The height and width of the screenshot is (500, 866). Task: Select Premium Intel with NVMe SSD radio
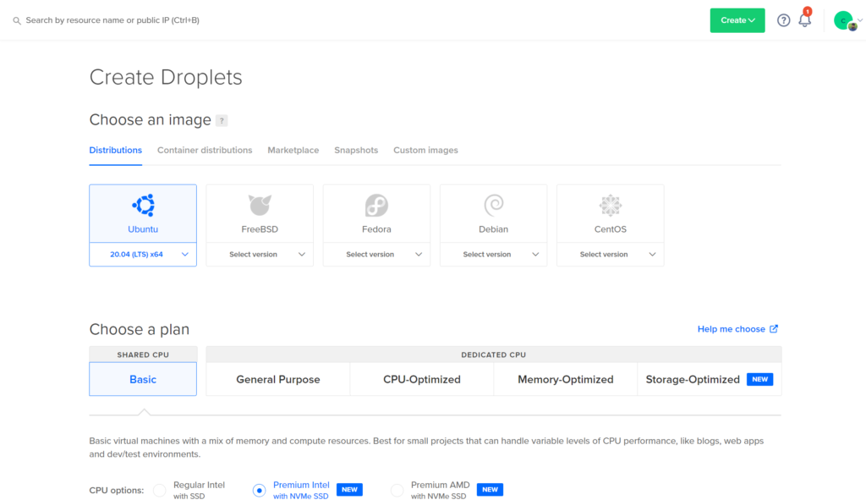pyautogui.click(x=259, y=490)
